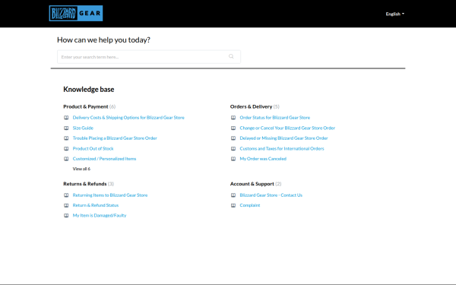
Task: Open Customized / Personalized Items article
Action: 104,159
